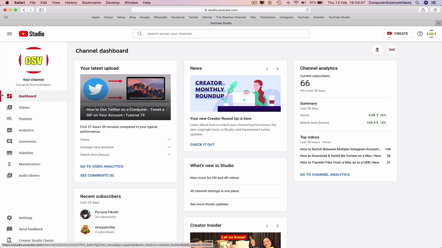Open latest upload Twitter tutorial thumbnail
442x248 pixels.
[x=125, y=97]
